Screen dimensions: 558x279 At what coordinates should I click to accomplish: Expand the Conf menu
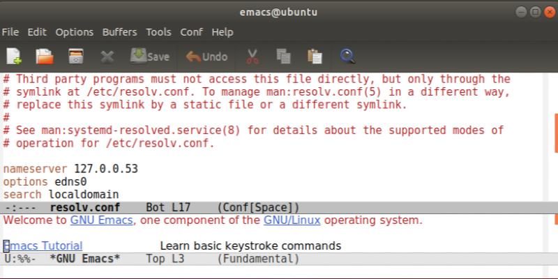point(191,32)
